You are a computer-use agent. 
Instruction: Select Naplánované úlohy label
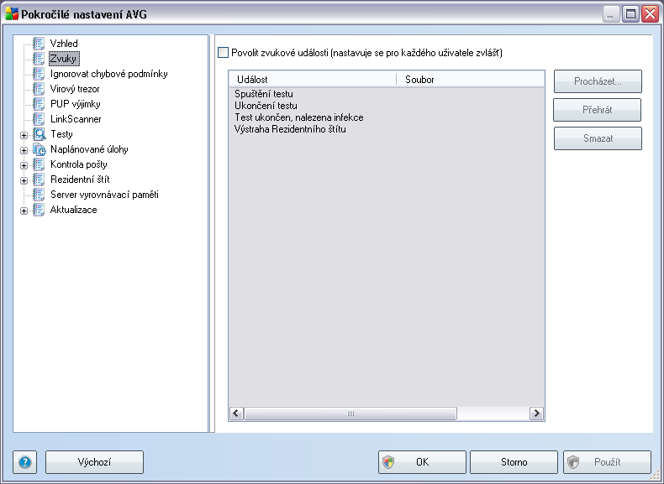89,149
